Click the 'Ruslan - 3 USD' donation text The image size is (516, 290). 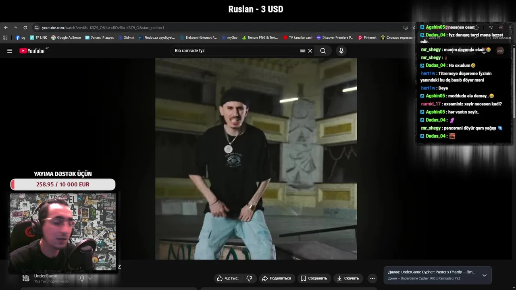(256, 9)
